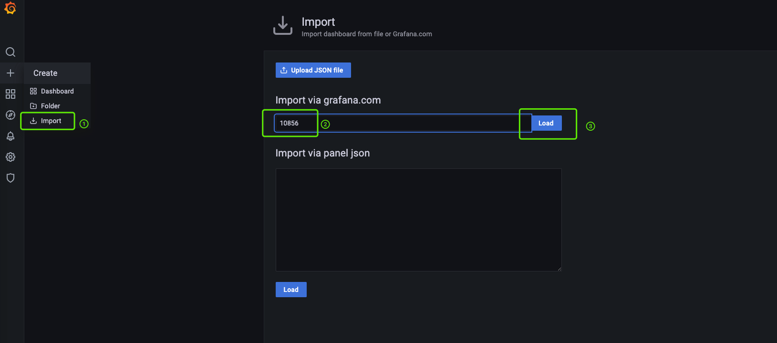Screen dimensions: 777x343
Task: Click the Create plus icon
Action: [x=10, y=73]
